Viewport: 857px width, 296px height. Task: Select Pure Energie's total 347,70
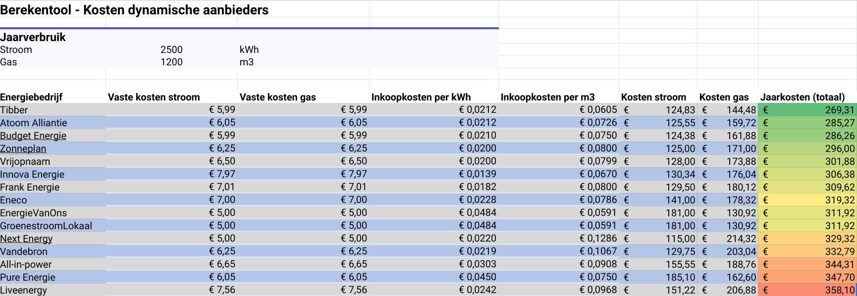click(x=807, y=277)
